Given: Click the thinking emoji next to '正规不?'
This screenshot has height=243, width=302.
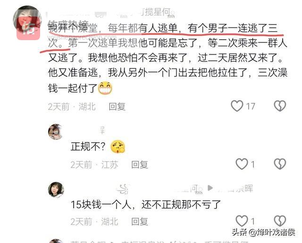Looking at the screenshot, I should (x=117, y=147).
